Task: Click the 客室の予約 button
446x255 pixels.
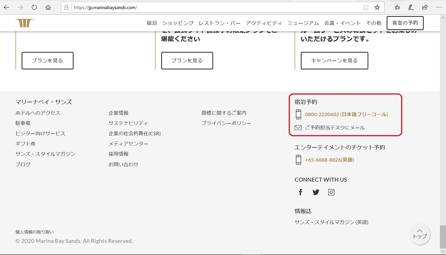Action: pos(405,23)
